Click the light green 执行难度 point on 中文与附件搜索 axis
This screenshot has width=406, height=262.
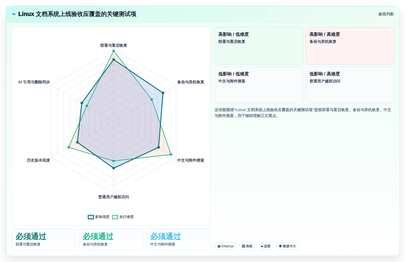tap(171, 154)
